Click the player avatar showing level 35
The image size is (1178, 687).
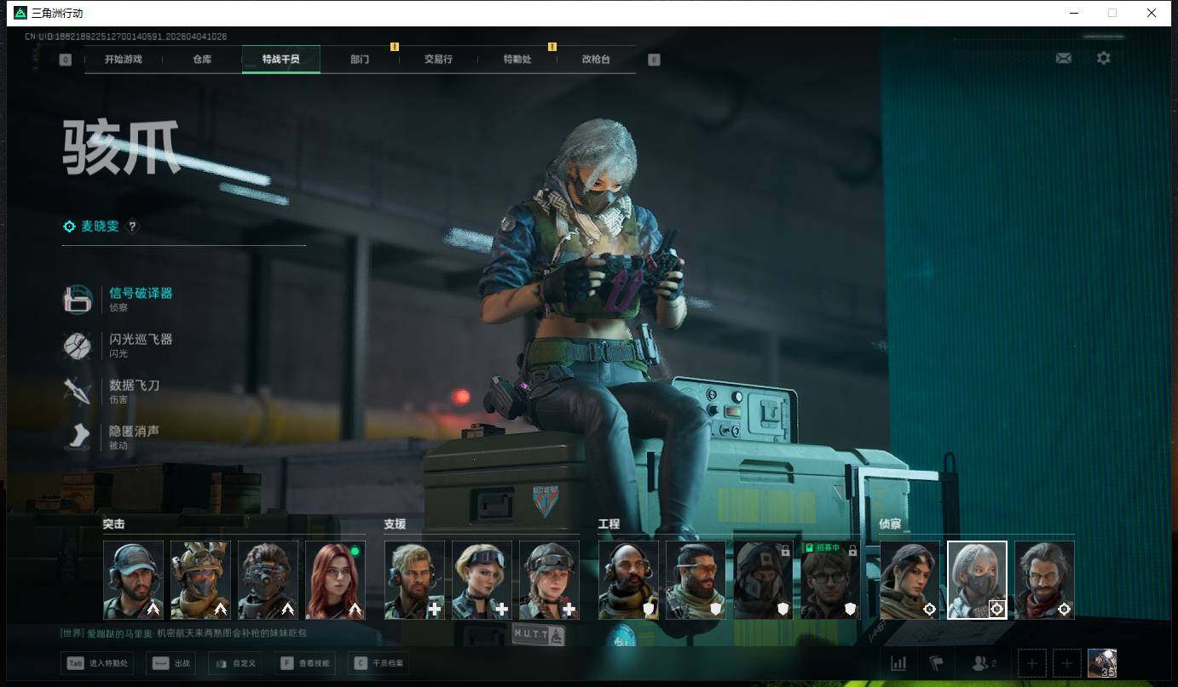[1102, 663]
